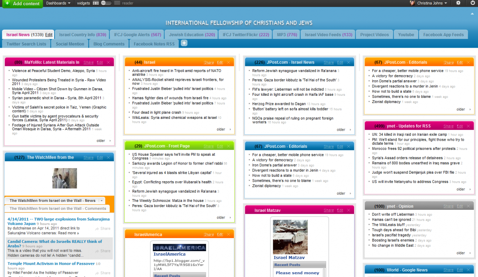Open the Dashboards dropdown menu
478x277 pixels.
[x=59, y=3]
